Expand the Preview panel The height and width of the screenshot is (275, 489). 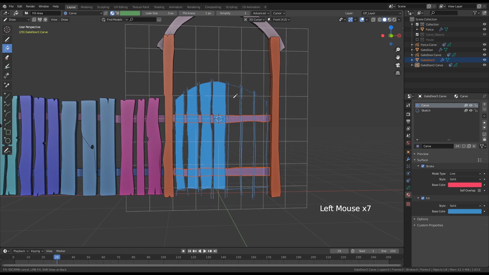click(423, 154)
